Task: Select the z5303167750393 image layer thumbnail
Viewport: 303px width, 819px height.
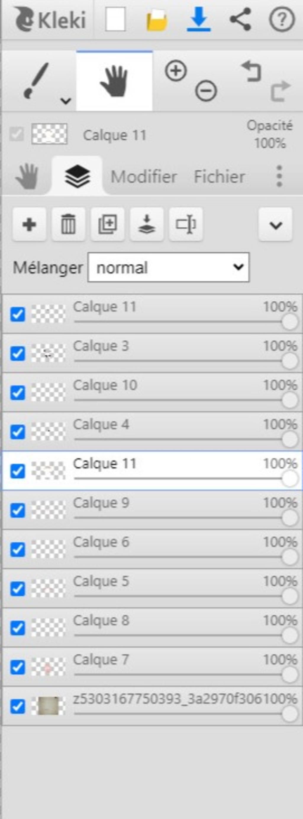Action: point(48,706)
